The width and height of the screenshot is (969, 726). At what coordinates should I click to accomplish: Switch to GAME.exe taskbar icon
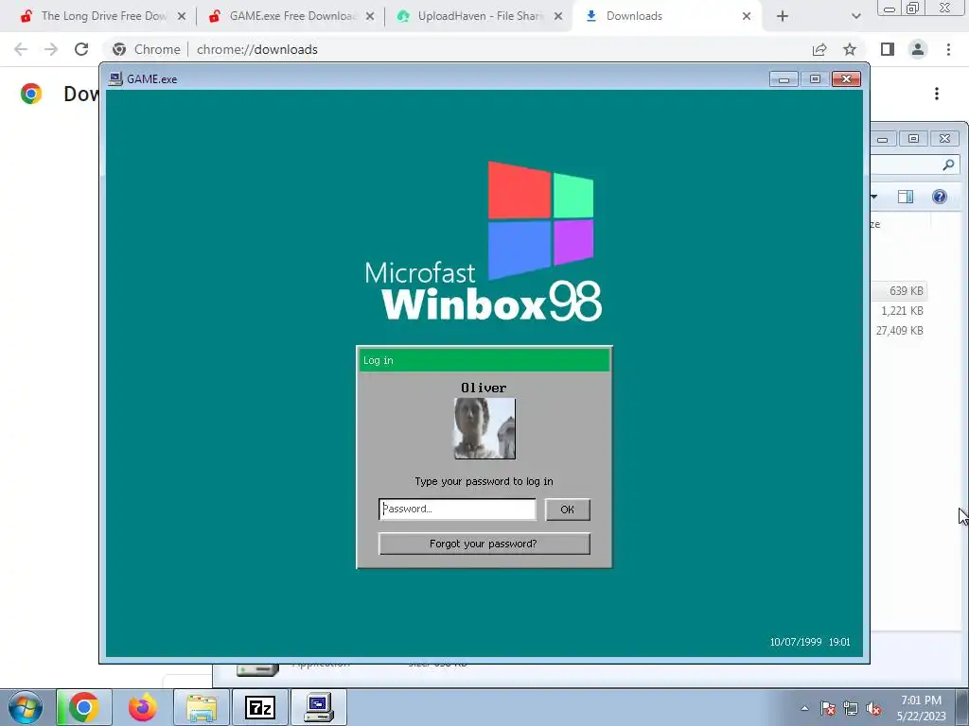pyautogui.click(x=319, y=707)
